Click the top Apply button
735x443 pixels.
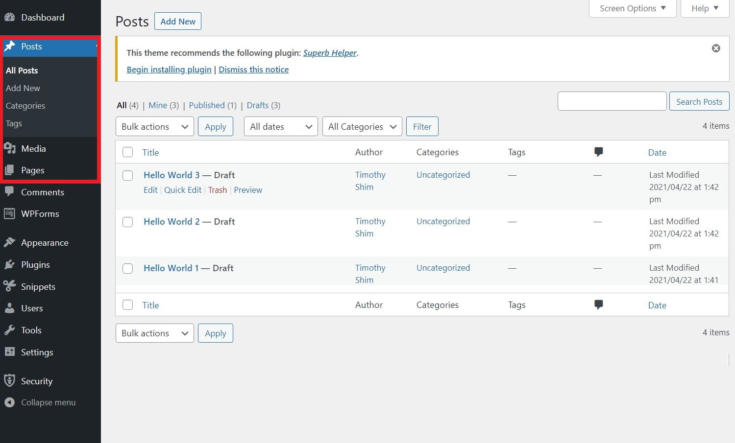pos(216,126)
